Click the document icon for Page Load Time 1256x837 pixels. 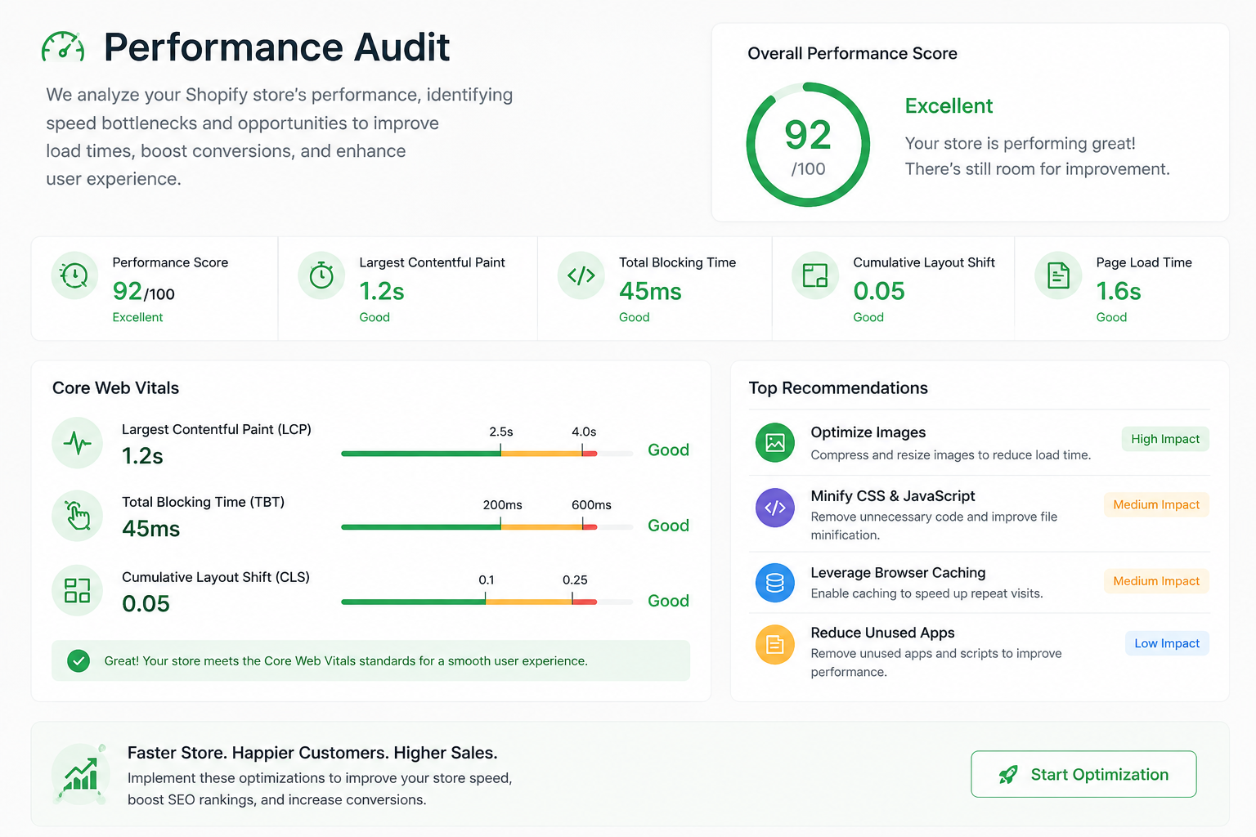(x=1058, y=275)
